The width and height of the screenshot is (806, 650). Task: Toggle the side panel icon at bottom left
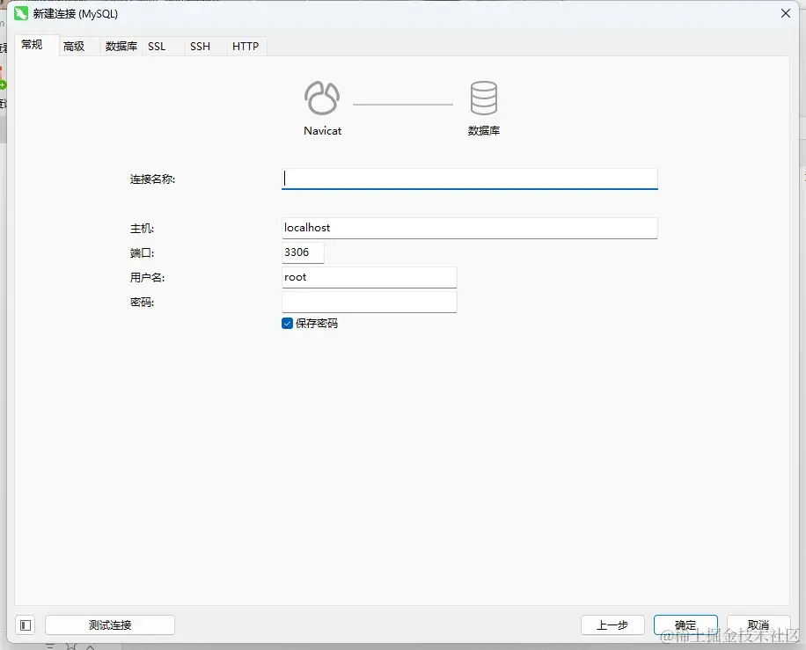pos(26,625)
